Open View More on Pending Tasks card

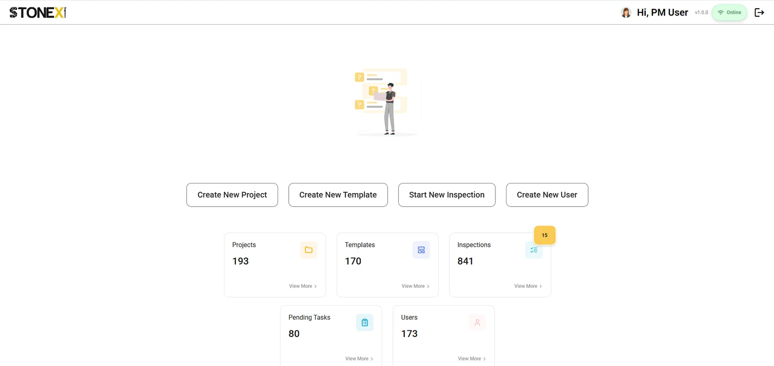click(359, 359)
